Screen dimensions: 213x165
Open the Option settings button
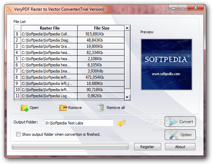(x=180, y=135)
